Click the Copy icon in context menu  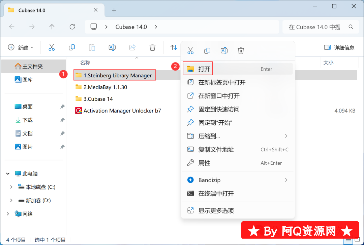(x=207, y=50)
